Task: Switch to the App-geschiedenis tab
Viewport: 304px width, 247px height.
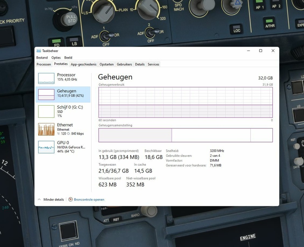Action: (x=84, y=64)
